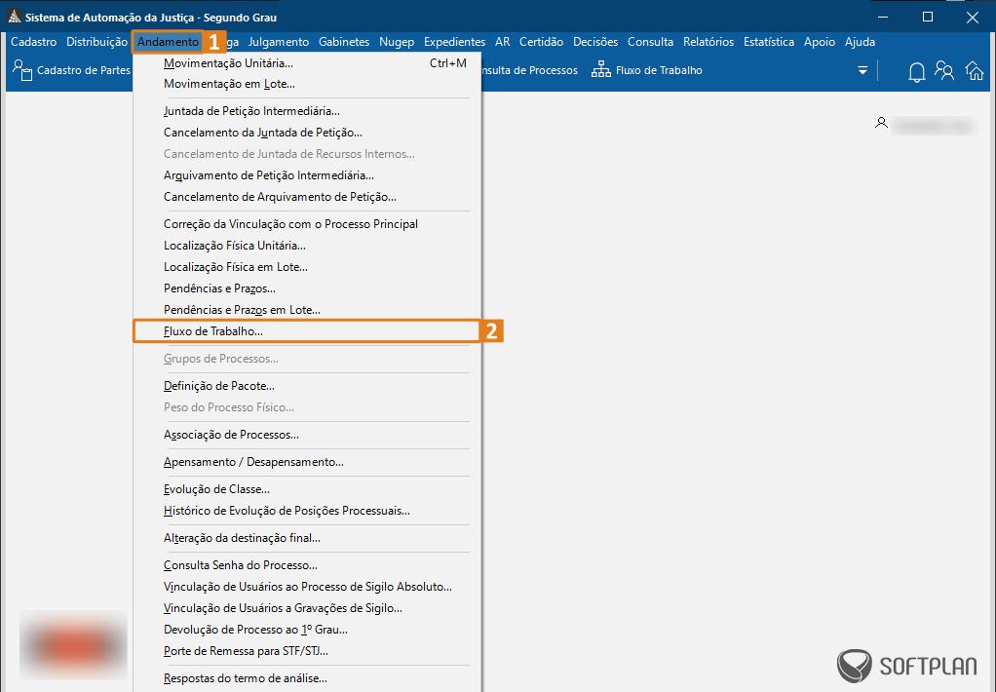Open the Relatórios menu
996x692 pixels.
click(x=708, y=42)
